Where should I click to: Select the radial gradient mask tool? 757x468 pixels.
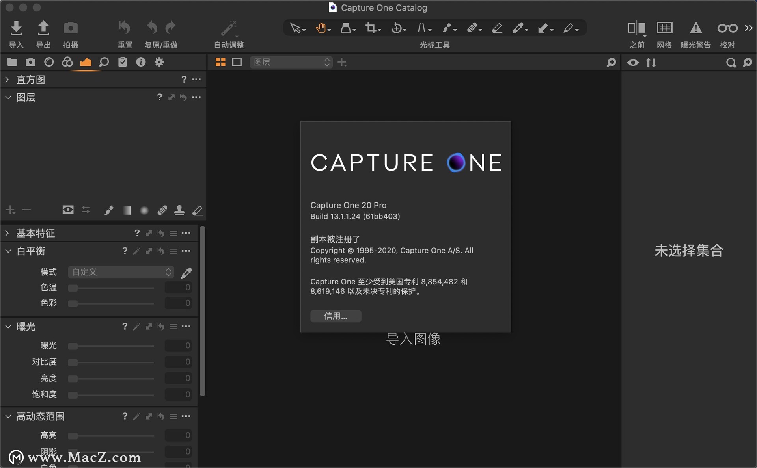tap(144, 210)
